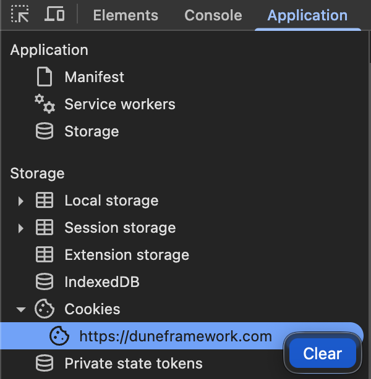Expand the Local storage tree arrow
The height and width of the screenshot is (379, 371).
[x=21, y=201]
